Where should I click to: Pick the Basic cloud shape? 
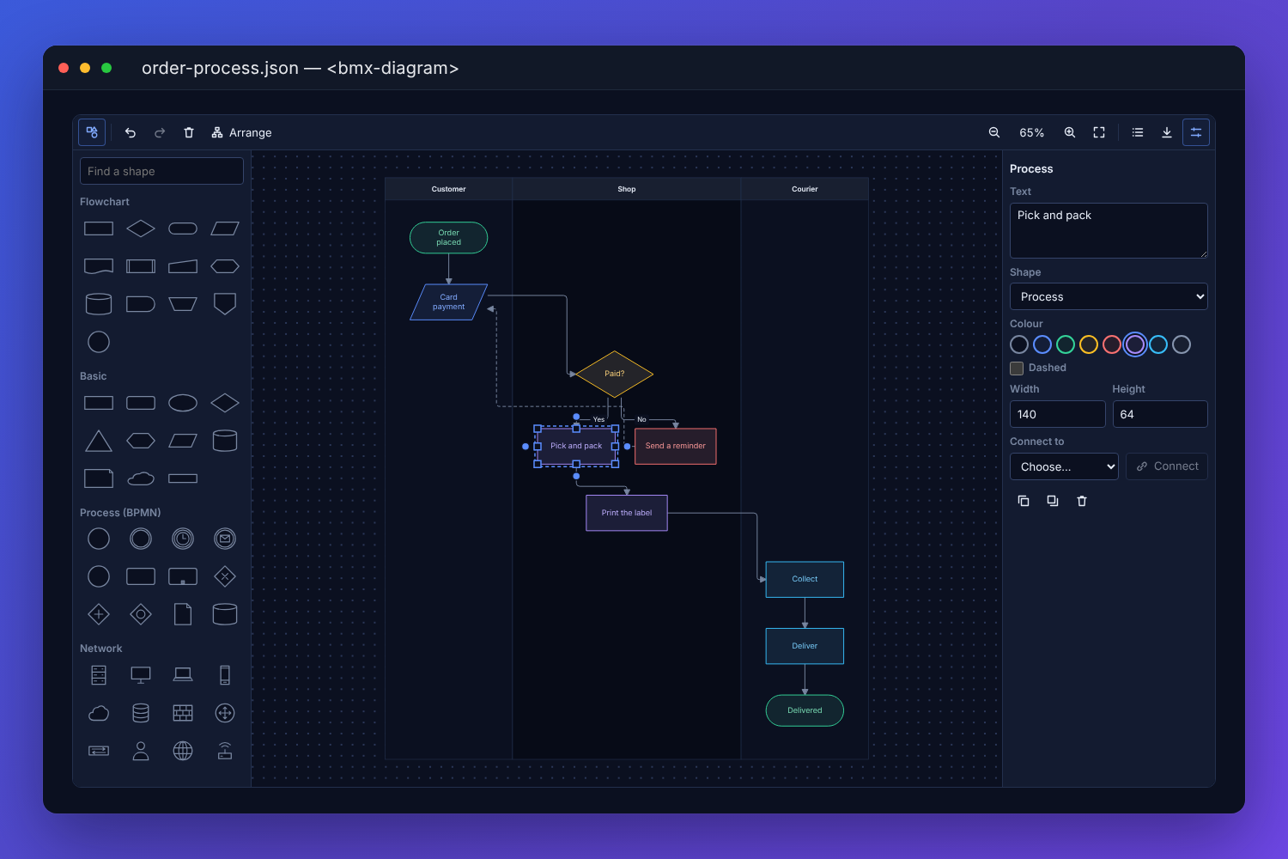(x=141, y=478)
